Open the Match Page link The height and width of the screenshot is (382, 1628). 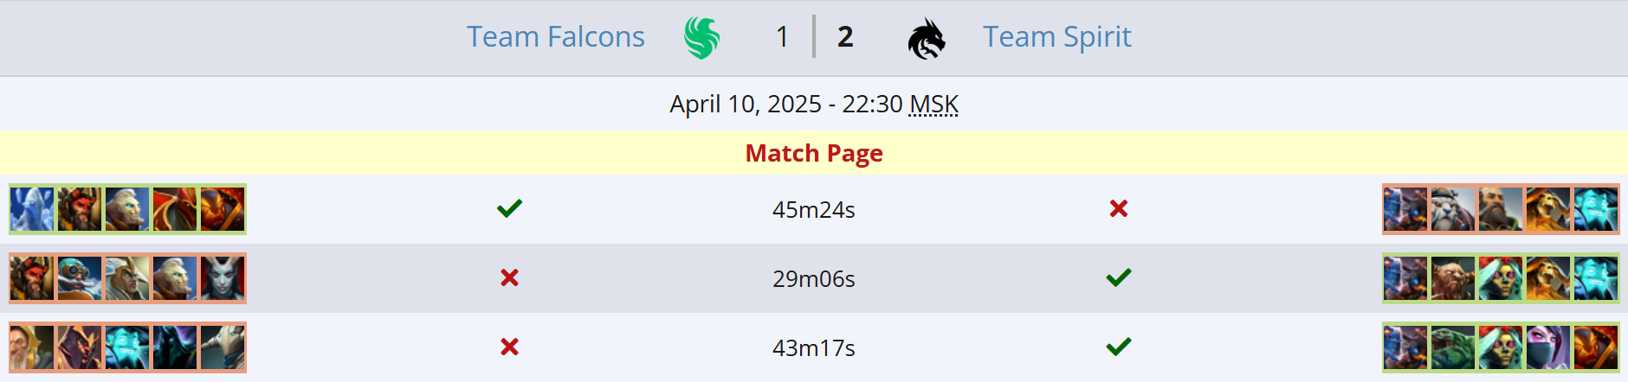click(814, 153)
